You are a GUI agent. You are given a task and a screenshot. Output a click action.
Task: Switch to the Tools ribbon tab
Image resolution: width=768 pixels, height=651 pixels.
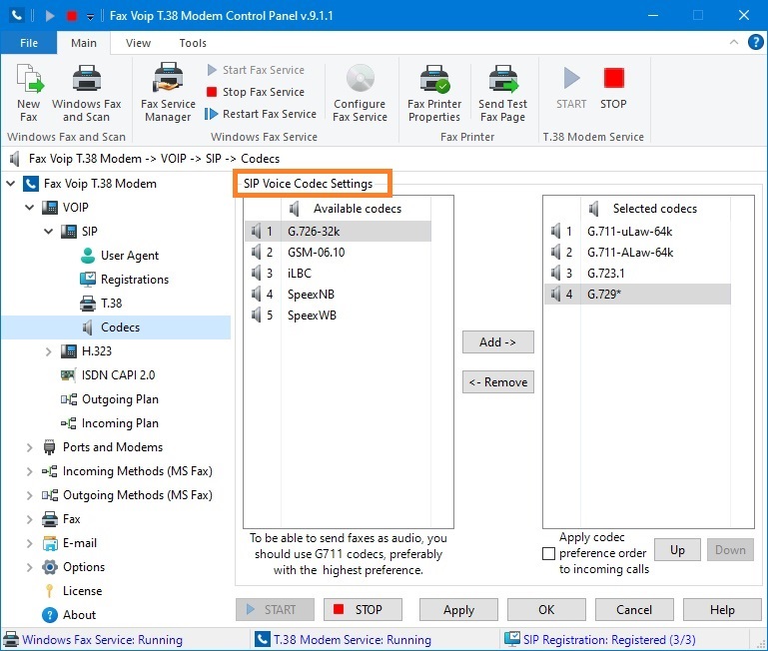pyautogui.click(x=193, y=43)
